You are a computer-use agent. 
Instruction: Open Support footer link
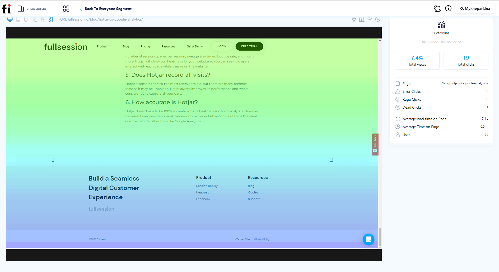pos(254,199)
